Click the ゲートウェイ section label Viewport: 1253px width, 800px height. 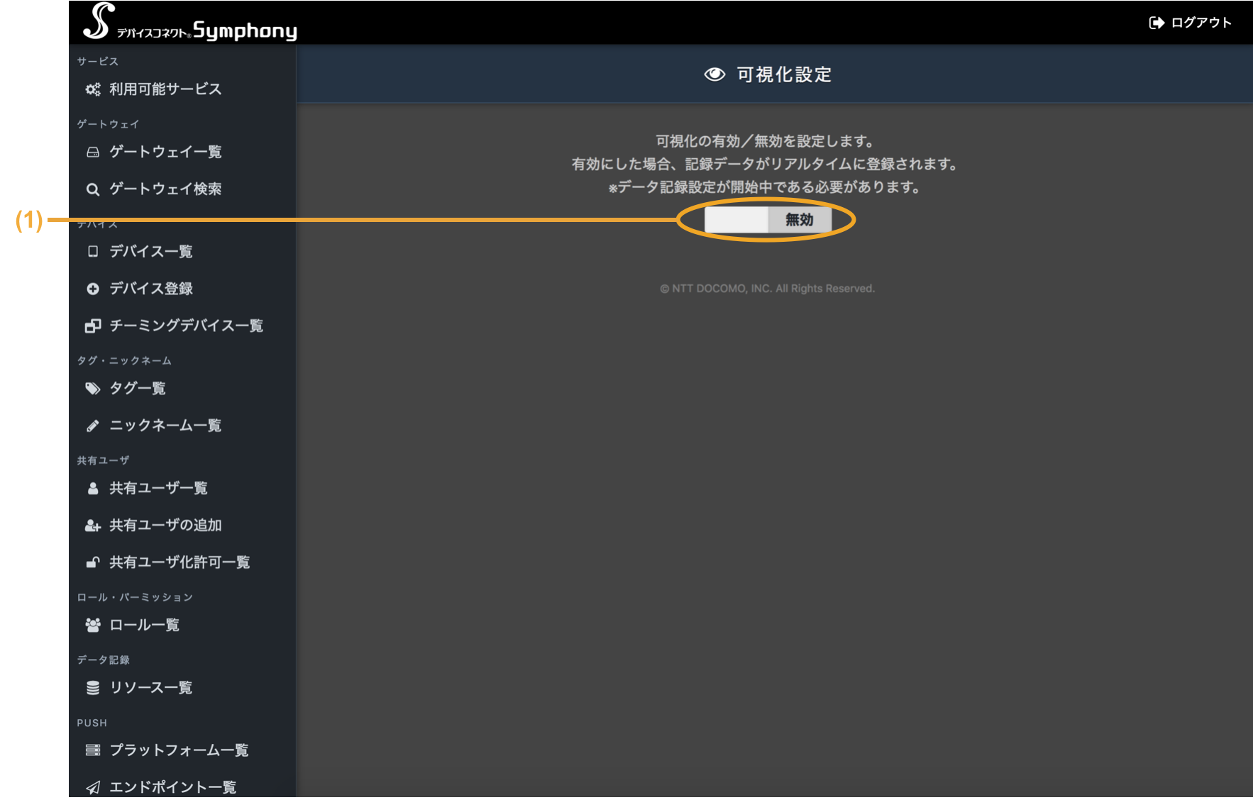pos(108,124)
